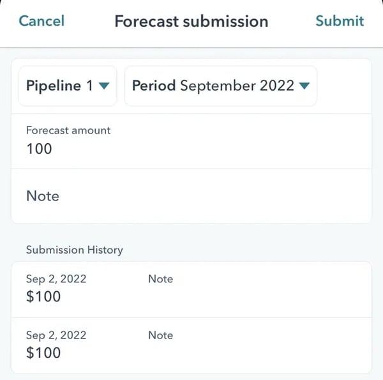Click the Forecast submission title
This screenshot has width=383, height=380.
point(191,21)
